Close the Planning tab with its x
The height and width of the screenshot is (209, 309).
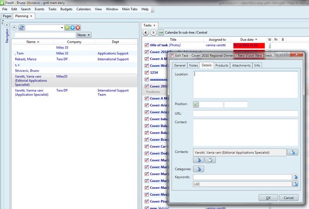pyautogui.click(x=31, y=16)
